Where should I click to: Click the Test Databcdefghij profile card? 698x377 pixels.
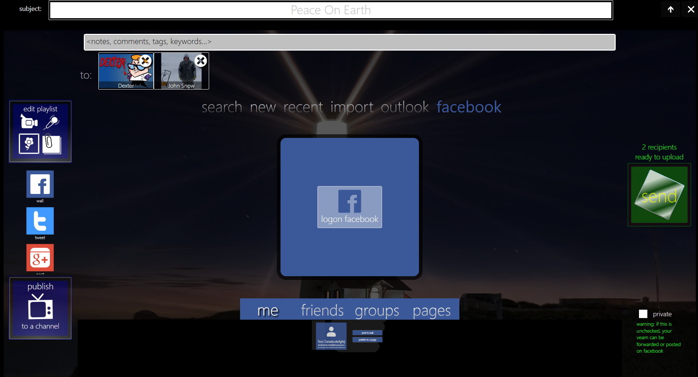click(331, 336)
